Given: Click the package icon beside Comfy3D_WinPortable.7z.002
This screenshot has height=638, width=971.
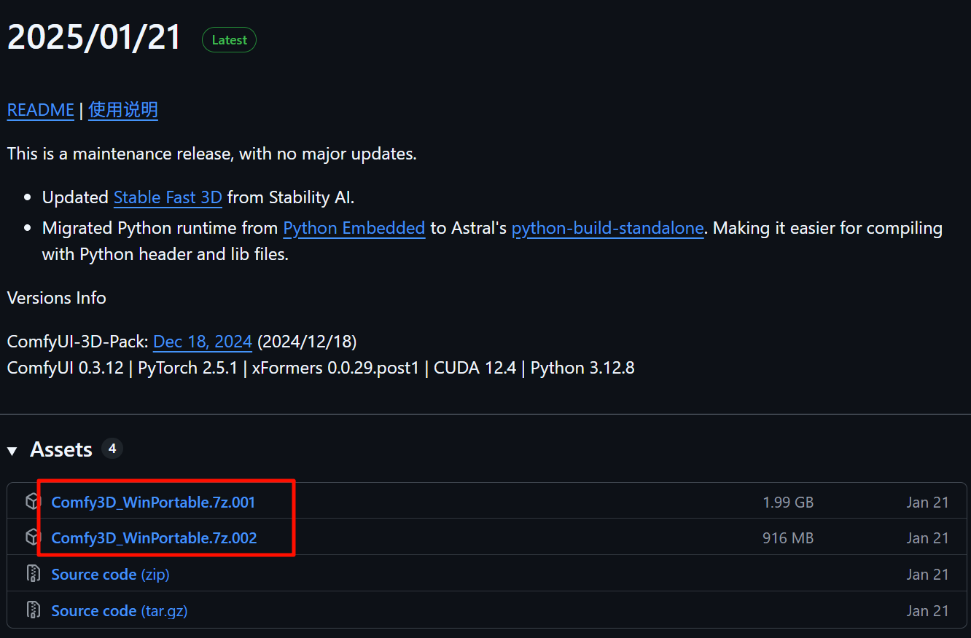Looking at the screenshot, I should click(x=32, y=537).
